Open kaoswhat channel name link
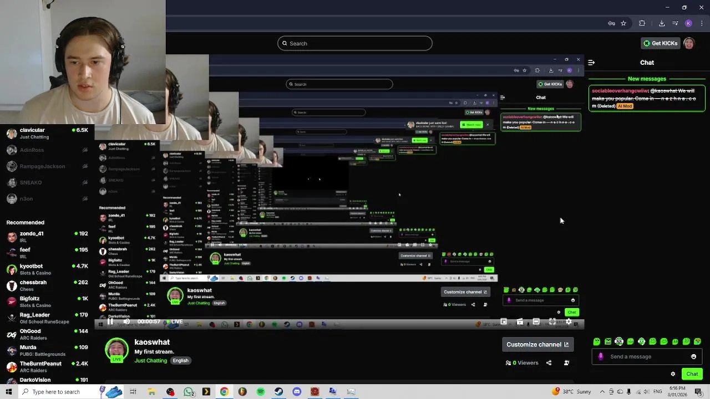Viewport: 710px width, 399px height. point(152,342)
